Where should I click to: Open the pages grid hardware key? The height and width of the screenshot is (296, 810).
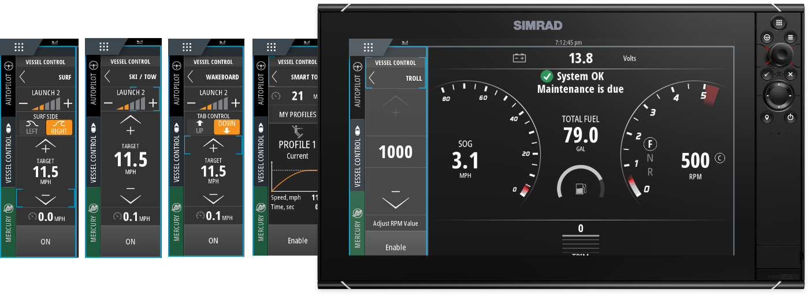coord(779,23)
